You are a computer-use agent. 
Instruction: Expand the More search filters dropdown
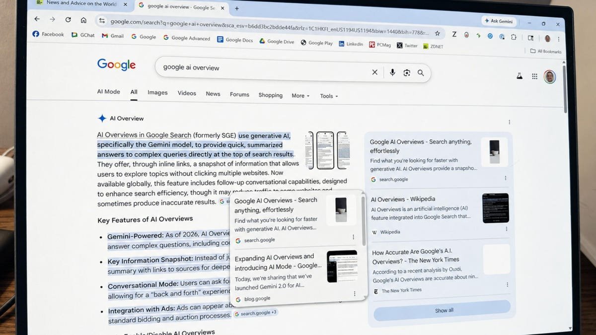point(300,96)
